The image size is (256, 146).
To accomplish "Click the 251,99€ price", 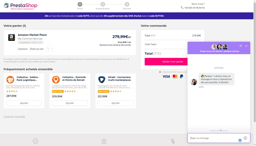I will tap(103, 96).
